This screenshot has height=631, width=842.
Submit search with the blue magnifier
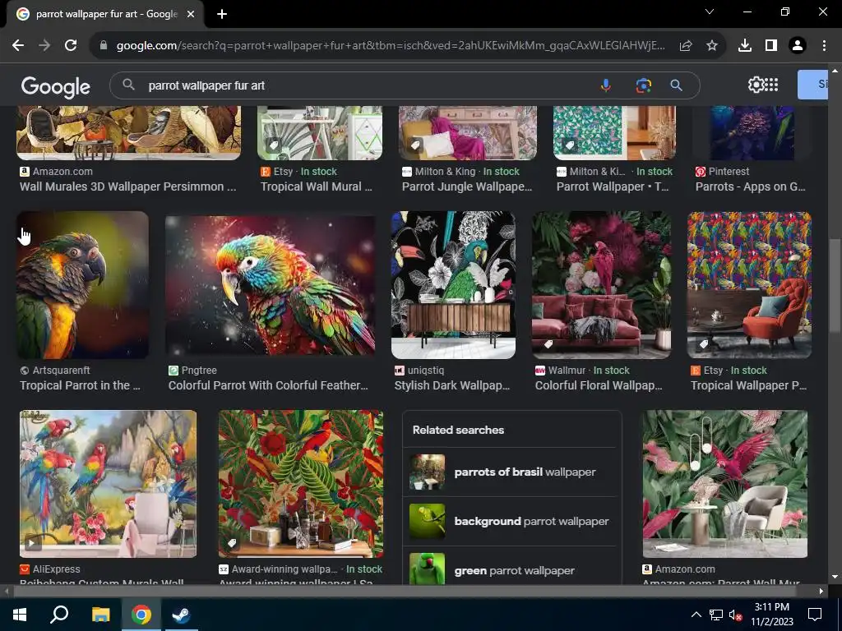677,85
